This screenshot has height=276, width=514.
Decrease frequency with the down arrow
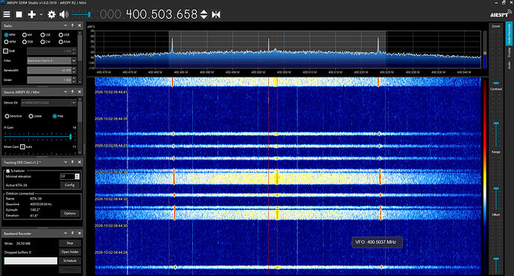(x=203, y=16)
